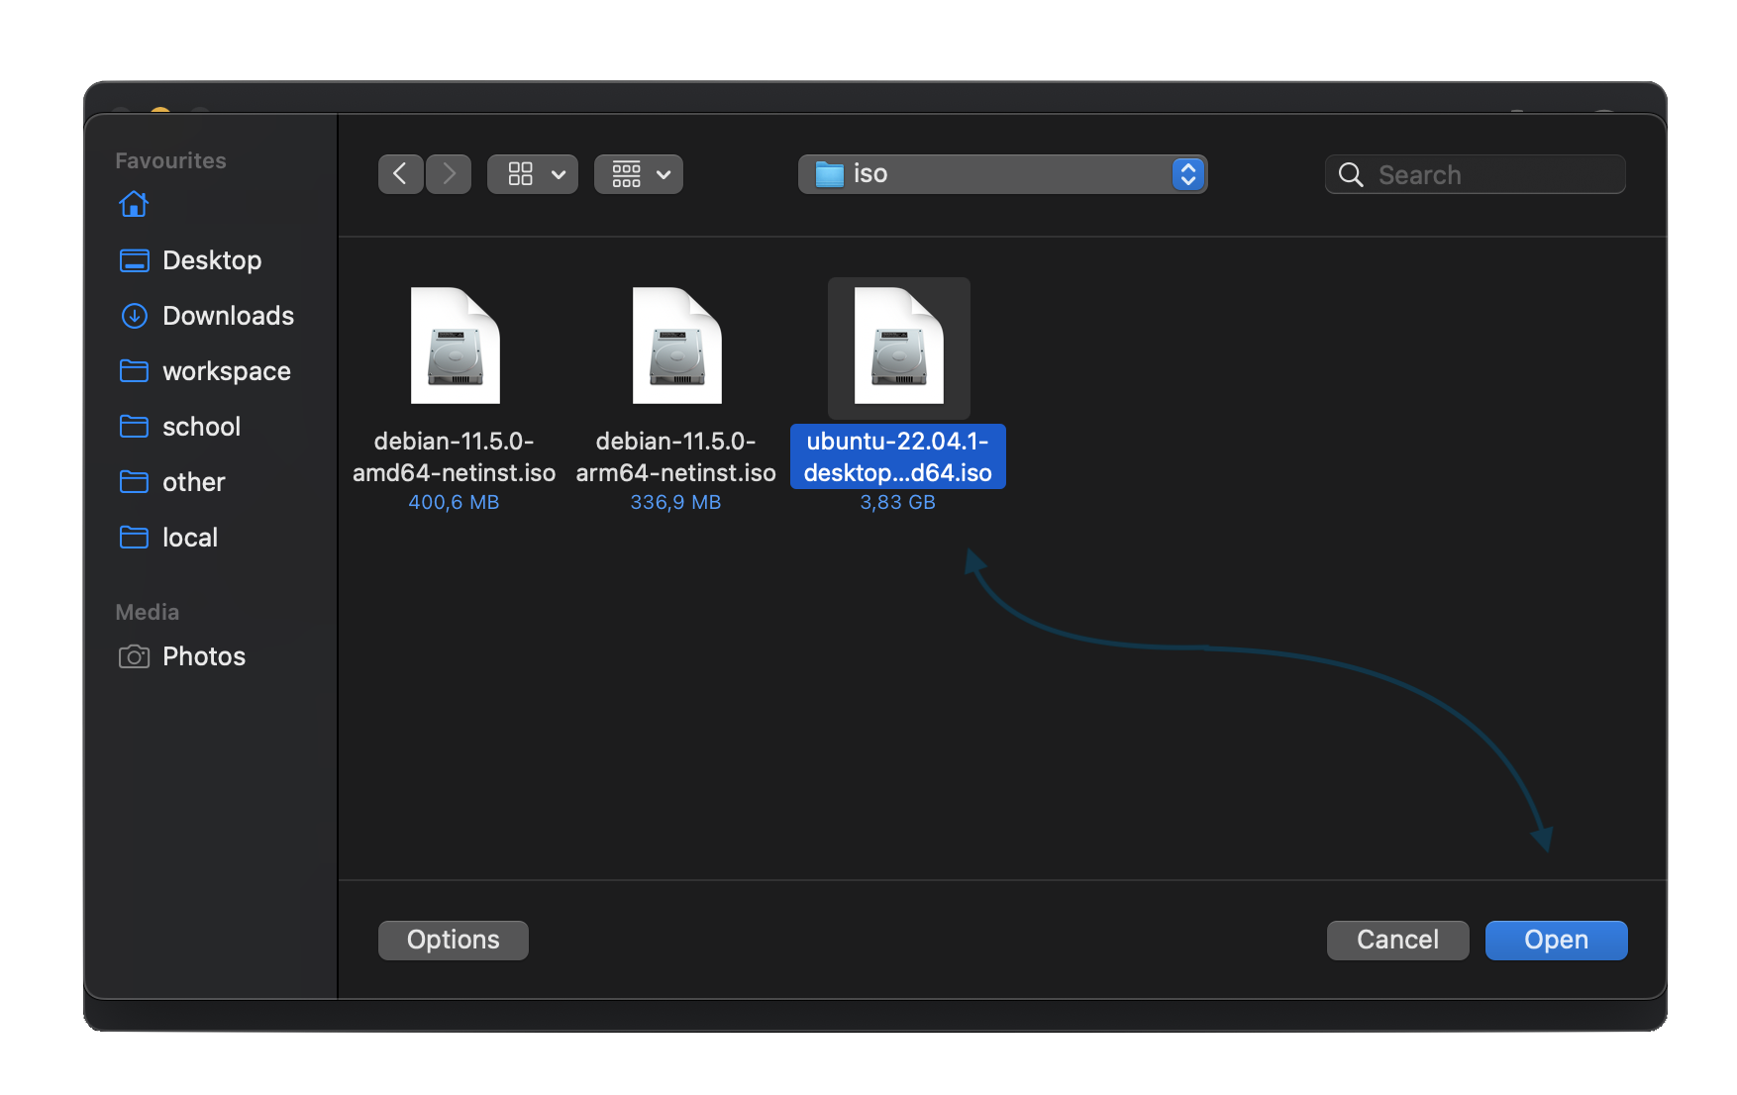Click the Home icon in Favourites
The width and height of the screenshot is (1737, 1095).
pos(134,204)
